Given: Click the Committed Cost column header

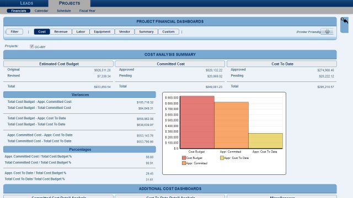Looking at the screenshot, I should pos(170,64).
